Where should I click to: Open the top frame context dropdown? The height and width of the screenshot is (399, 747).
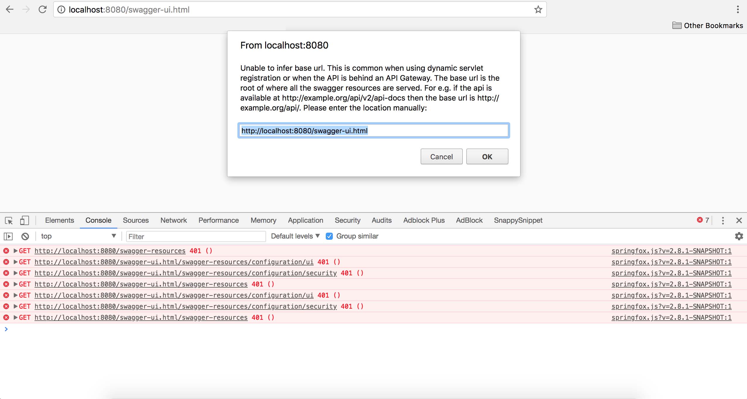point(78,236)
